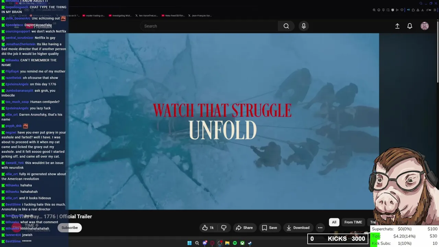The width and height of the screenshot is (439, 247).
Task: Click chat user 'SweatE_Yeti'
Action: click(x=15, y=163)
